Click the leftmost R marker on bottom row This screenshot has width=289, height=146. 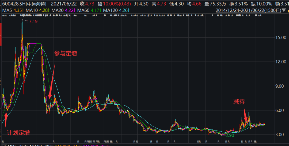click(x=3, y=141)
